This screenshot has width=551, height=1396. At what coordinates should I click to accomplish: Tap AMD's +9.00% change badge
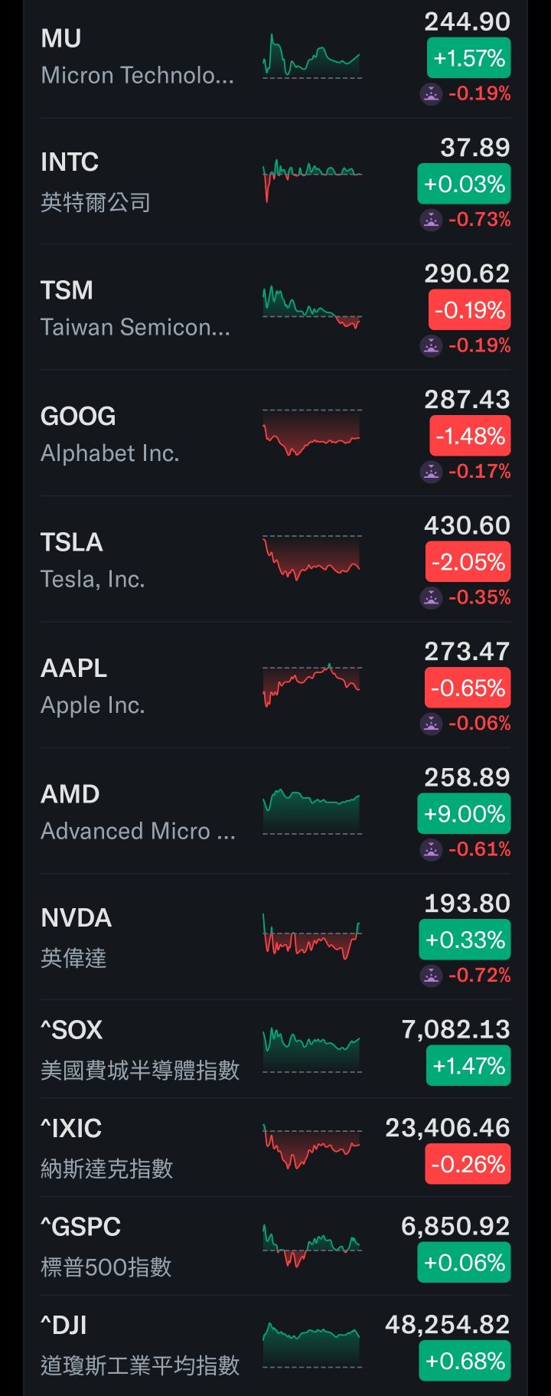464,814
